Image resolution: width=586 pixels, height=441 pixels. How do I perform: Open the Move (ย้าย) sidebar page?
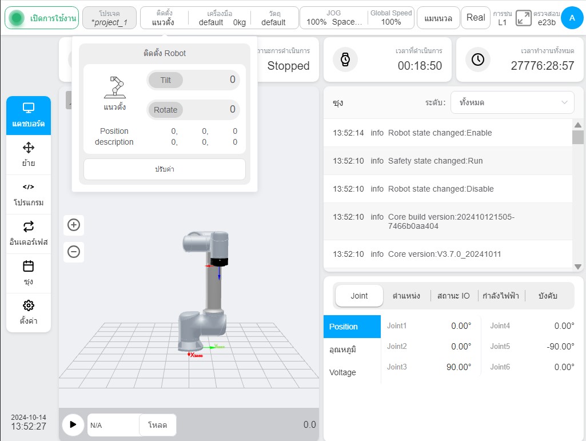point(29,154)
